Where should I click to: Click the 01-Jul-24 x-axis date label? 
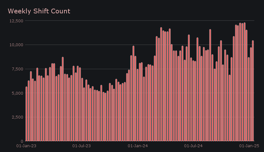[194, 146]
